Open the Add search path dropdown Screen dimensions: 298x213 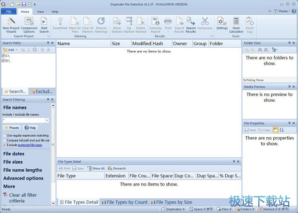(17, 50)
